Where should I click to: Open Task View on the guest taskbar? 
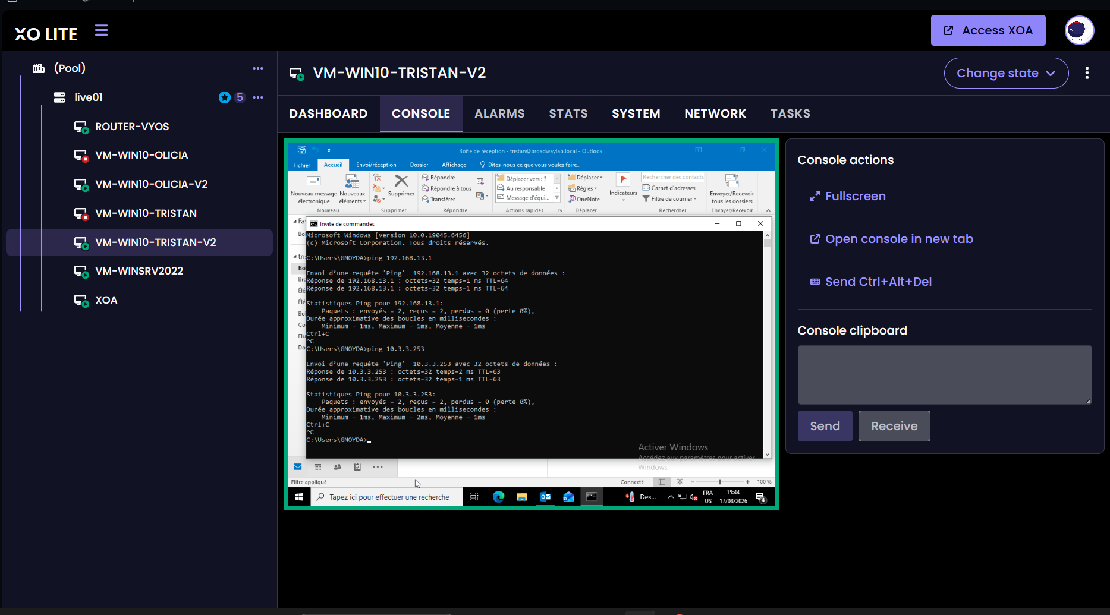pos(474,497)
